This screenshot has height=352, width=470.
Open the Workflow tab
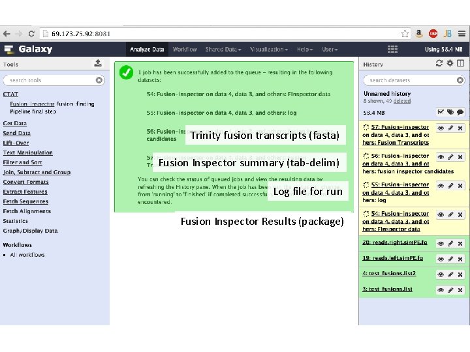click(185, 50)
